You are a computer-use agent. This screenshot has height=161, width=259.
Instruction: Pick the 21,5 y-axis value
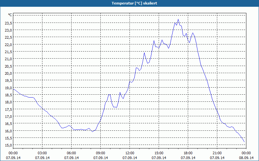(8, 52)
